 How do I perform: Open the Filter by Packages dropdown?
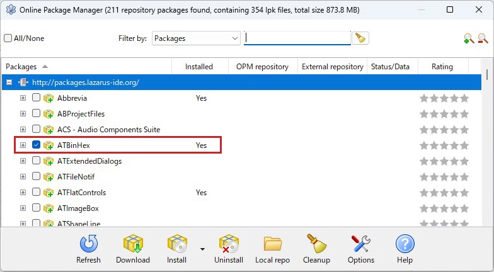click(x=234, y=38)
